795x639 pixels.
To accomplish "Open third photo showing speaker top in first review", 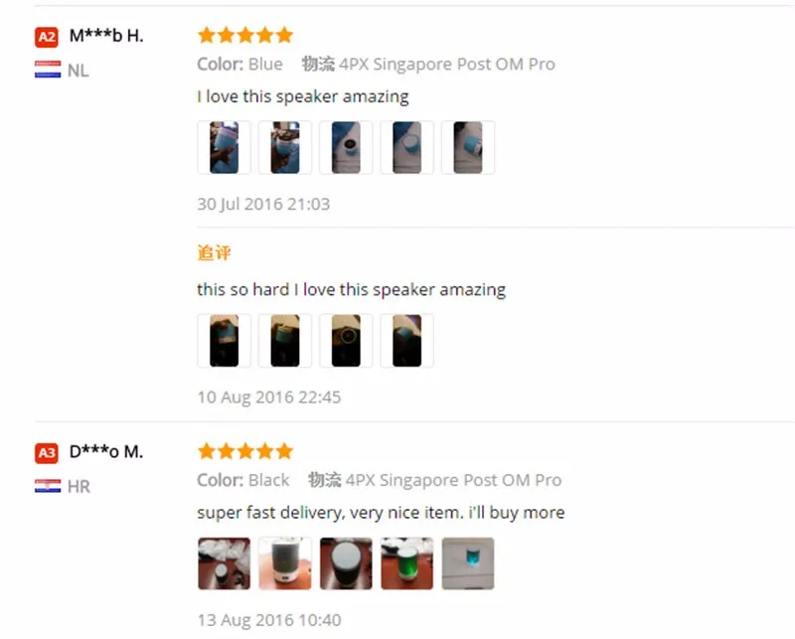I will click(x=346, y=148).
